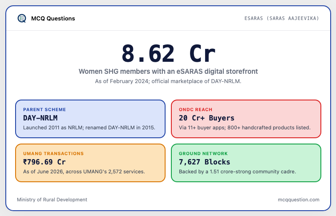Open the ONDC Reach red card
Image resolution: width=336 pixels, height=216 pixels.
246,119
